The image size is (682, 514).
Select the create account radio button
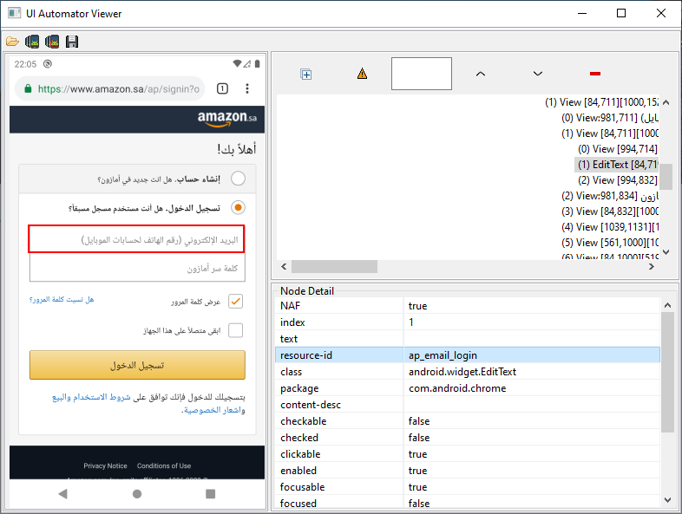coord(238,179)
